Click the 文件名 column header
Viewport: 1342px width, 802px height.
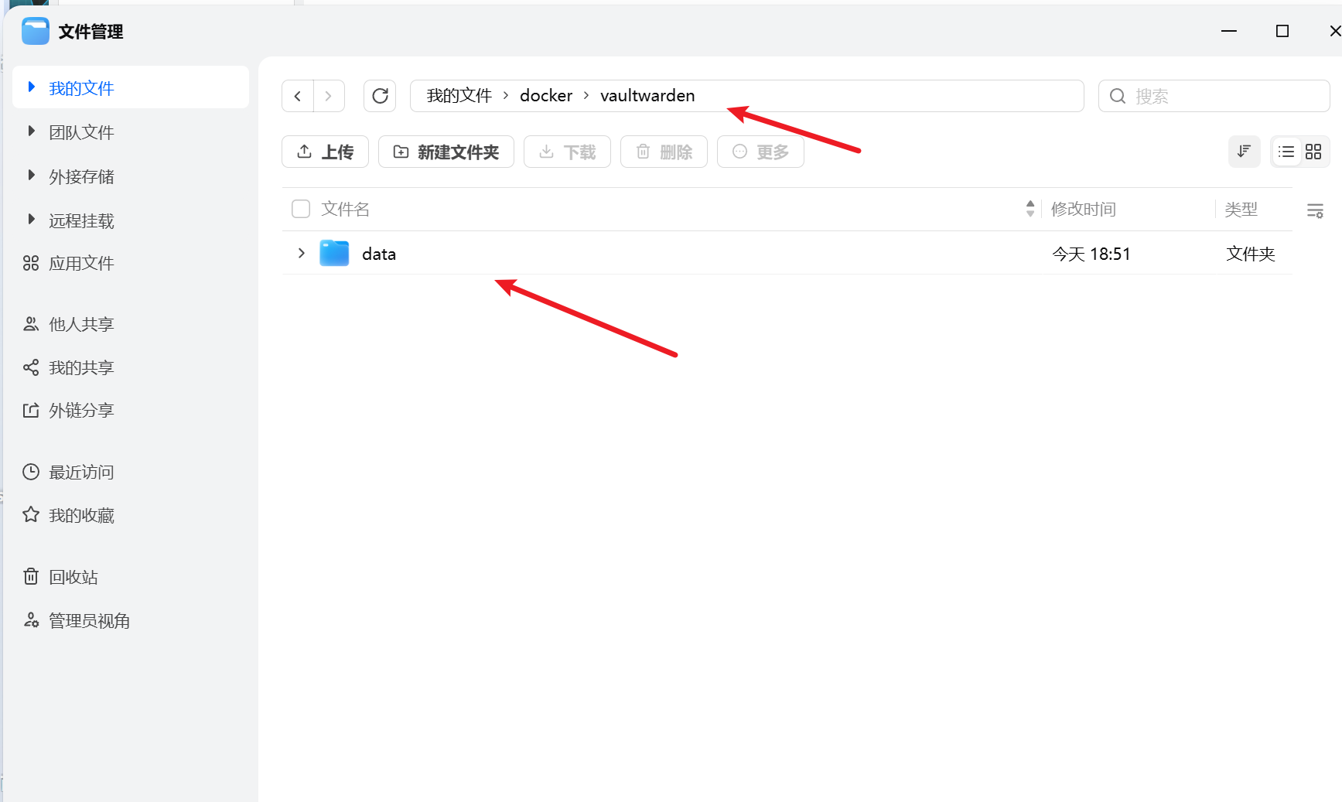click(345, 209)
